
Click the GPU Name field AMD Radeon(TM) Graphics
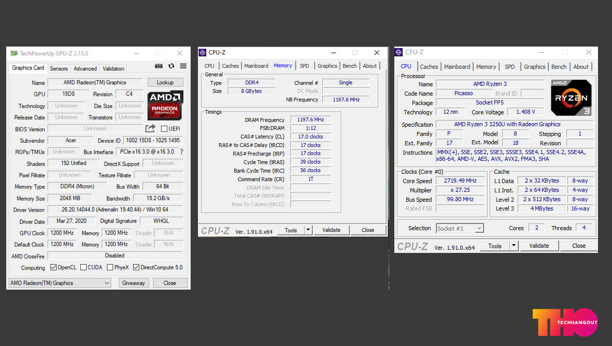(x=95, y=83)
